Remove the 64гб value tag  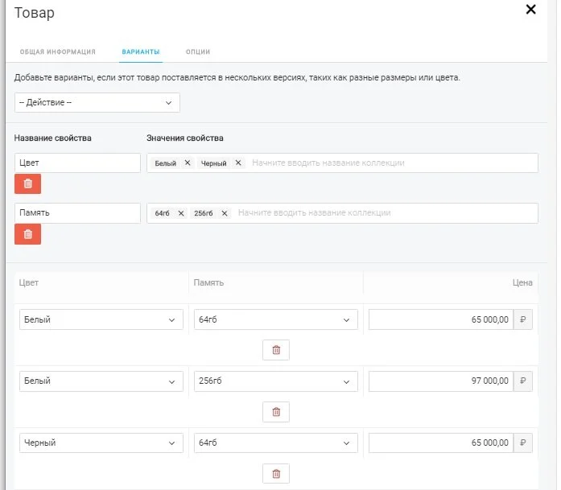[181, 213]
